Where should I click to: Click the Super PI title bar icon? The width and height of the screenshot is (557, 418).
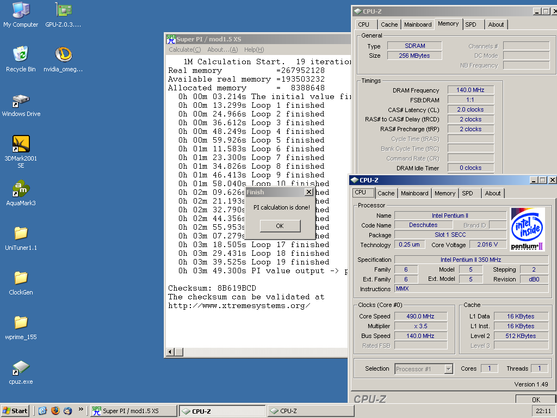tap(171, 39)
